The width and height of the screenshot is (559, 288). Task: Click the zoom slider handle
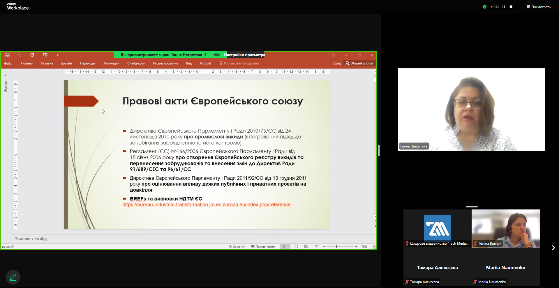pyautogui.click(x=337, y=246)
